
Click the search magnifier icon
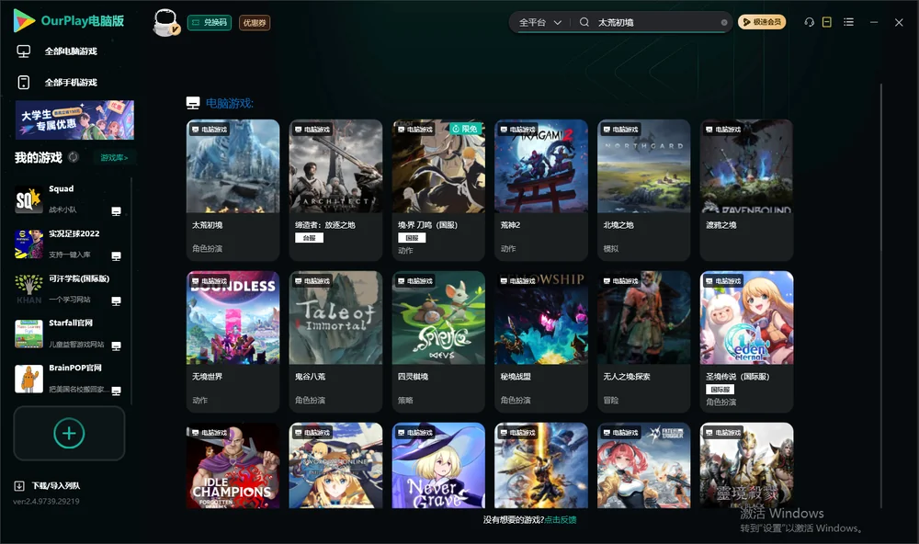(x=584, y=22)
